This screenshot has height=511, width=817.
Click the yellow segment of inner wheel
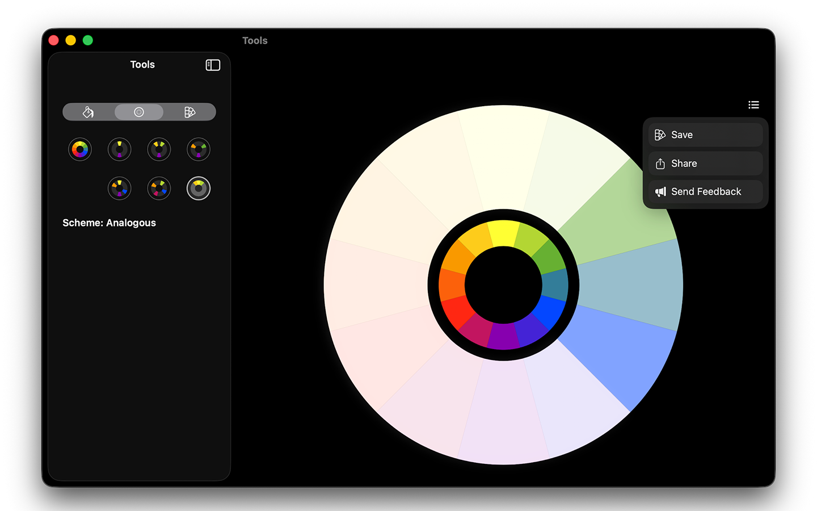[x=503, y=233]
